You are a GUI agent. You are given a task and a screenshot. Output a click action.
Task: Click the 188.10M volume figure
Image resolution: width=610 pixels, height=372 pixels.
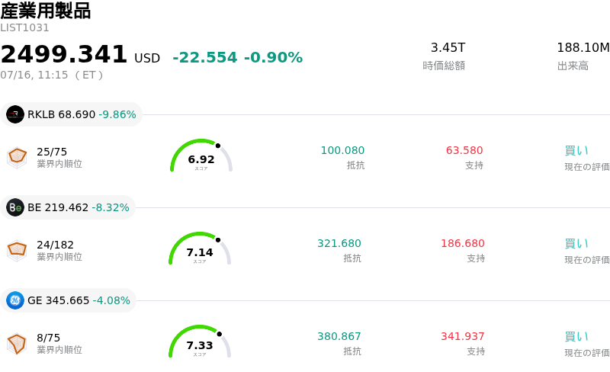tap(583, 47)
